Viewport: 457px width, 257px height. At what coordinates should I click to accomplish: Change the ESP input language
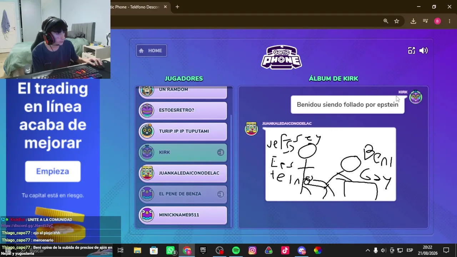[x=410, y=251]
